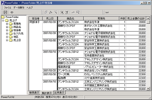
Task: Toggle the eye view icon in the toolbar
Action: [x=12, y=12]
